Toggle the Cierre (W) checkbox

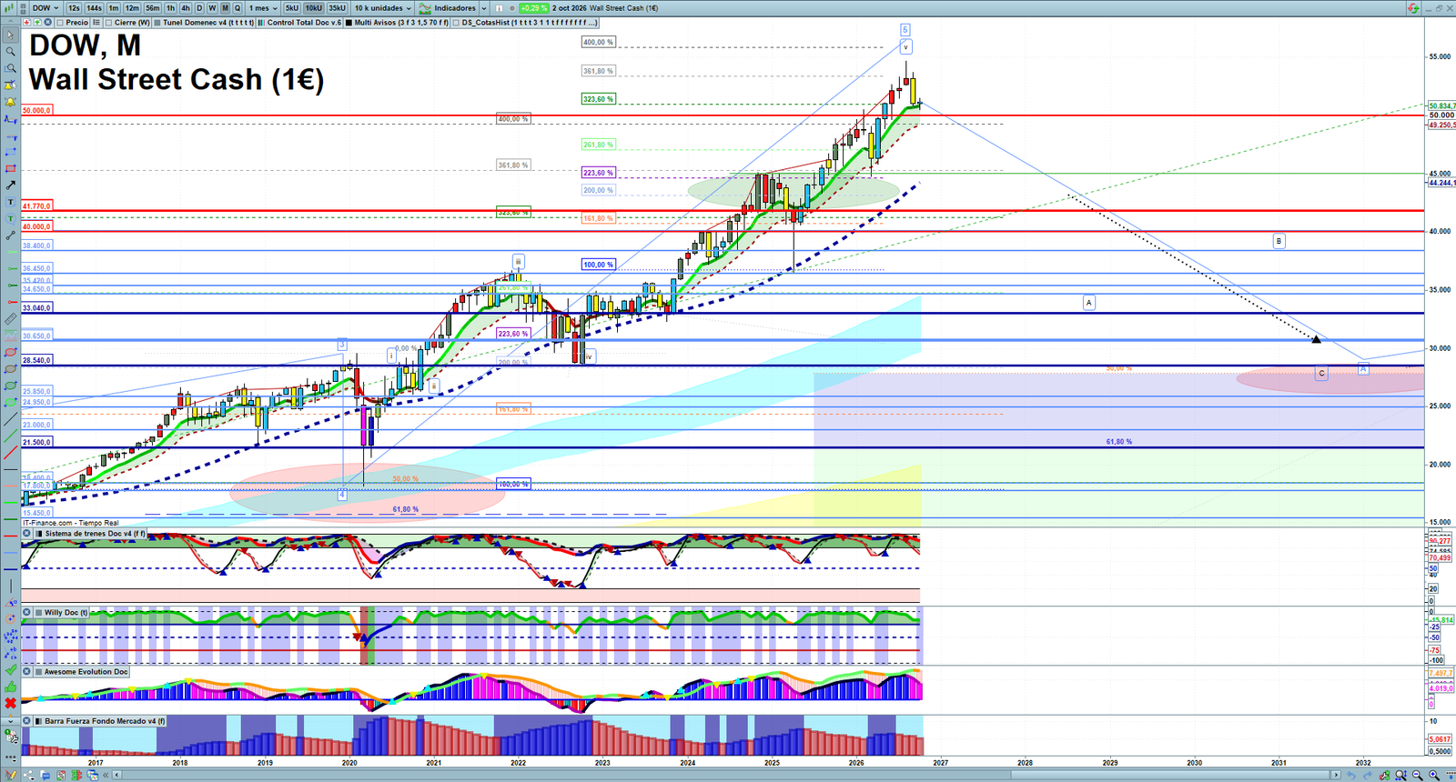pos(108,23)
